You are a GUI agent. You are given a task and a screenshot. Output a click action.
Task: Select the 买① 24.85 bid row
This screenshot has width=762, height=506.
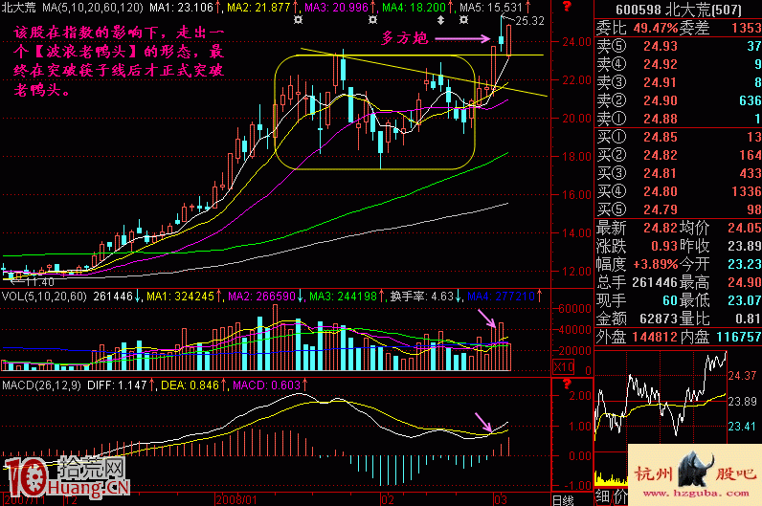point(679,137)
